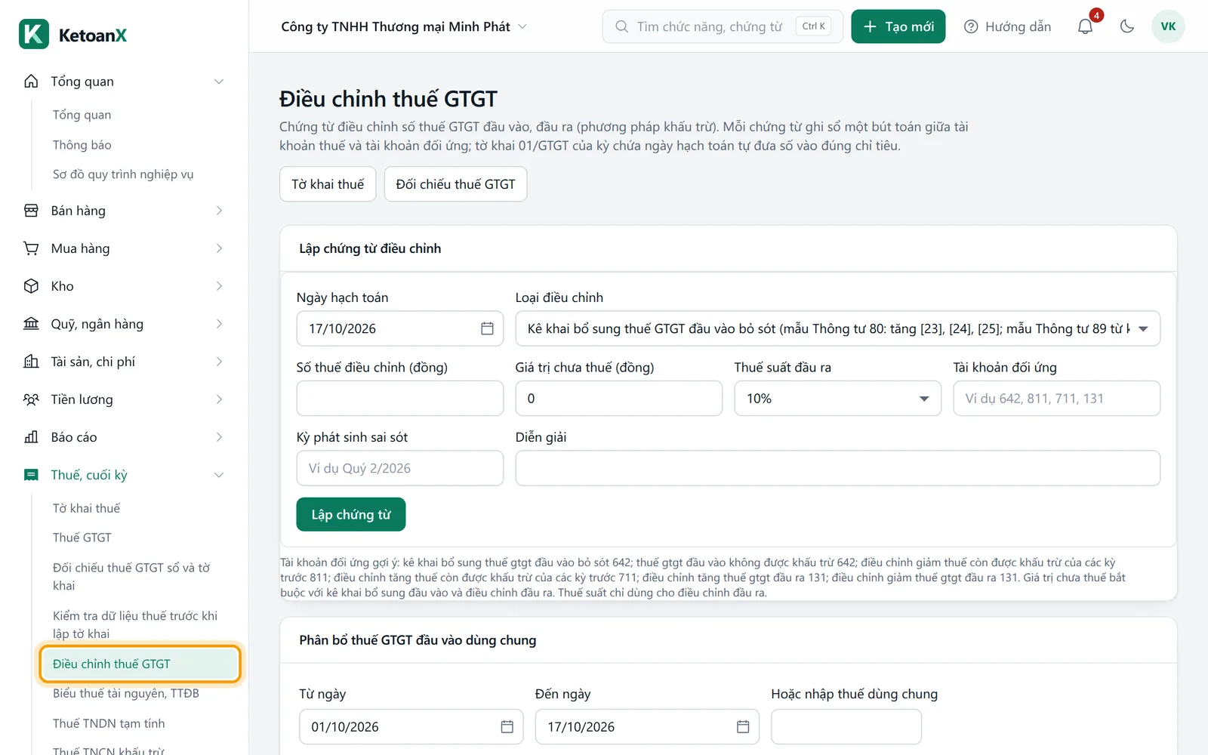Click the Tiền lương people icon
Viewport: 1208px width, 755px height.
31,399
